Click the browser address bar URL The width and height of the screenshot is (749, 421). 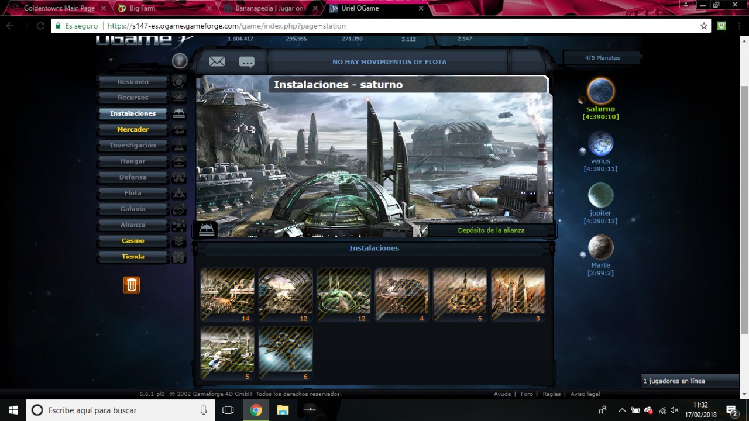226,26
